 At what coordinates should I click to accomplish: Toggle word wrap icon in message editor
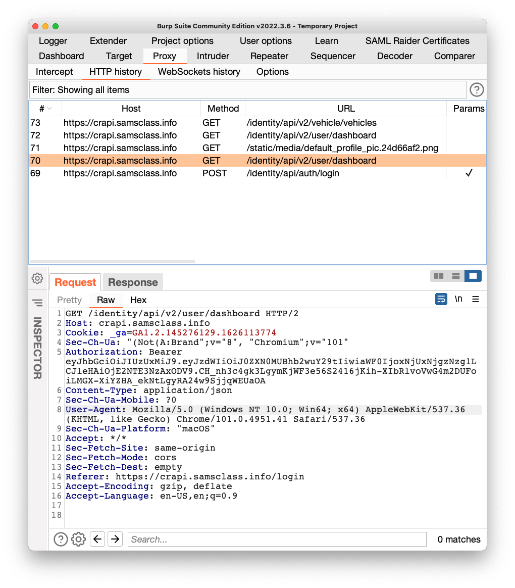[x=441, y=299]
